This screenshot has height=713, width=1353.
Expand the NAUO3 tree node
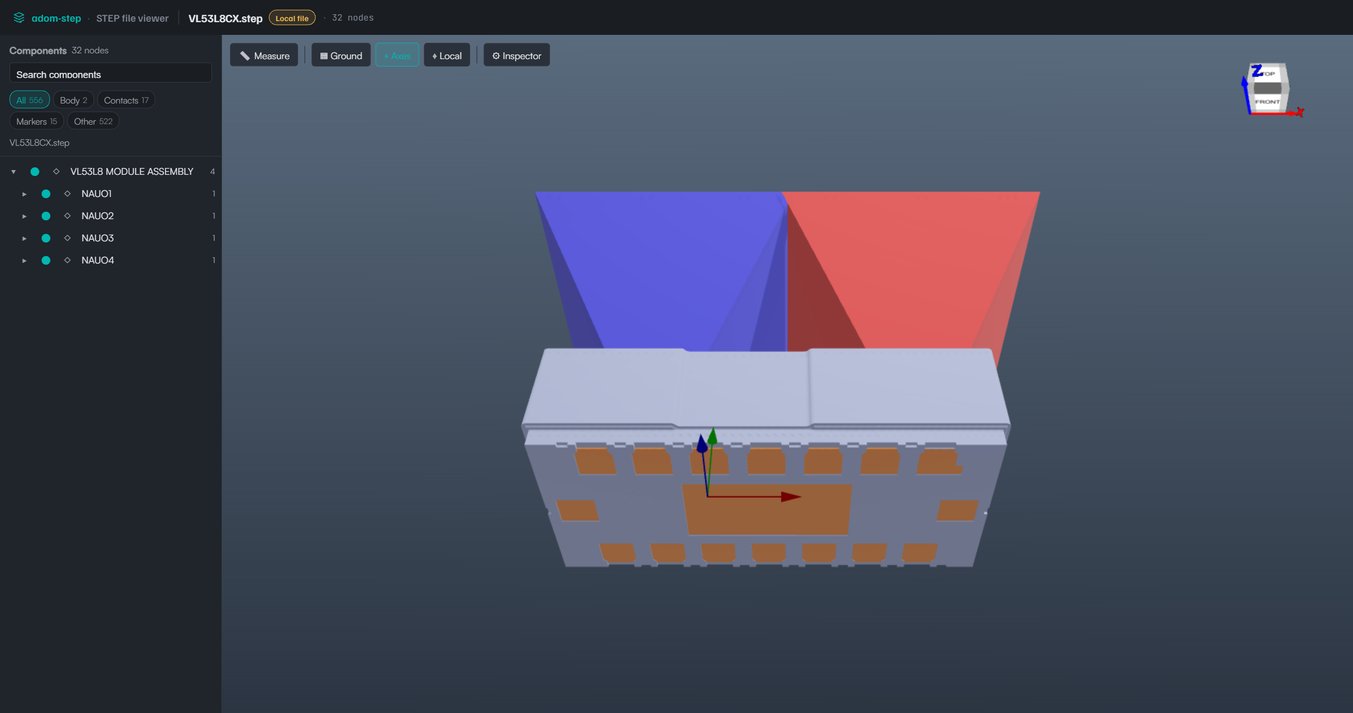24,238
